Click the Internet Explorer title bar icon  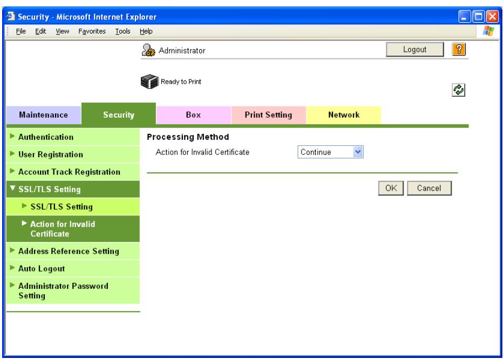[x=11, y=16]
